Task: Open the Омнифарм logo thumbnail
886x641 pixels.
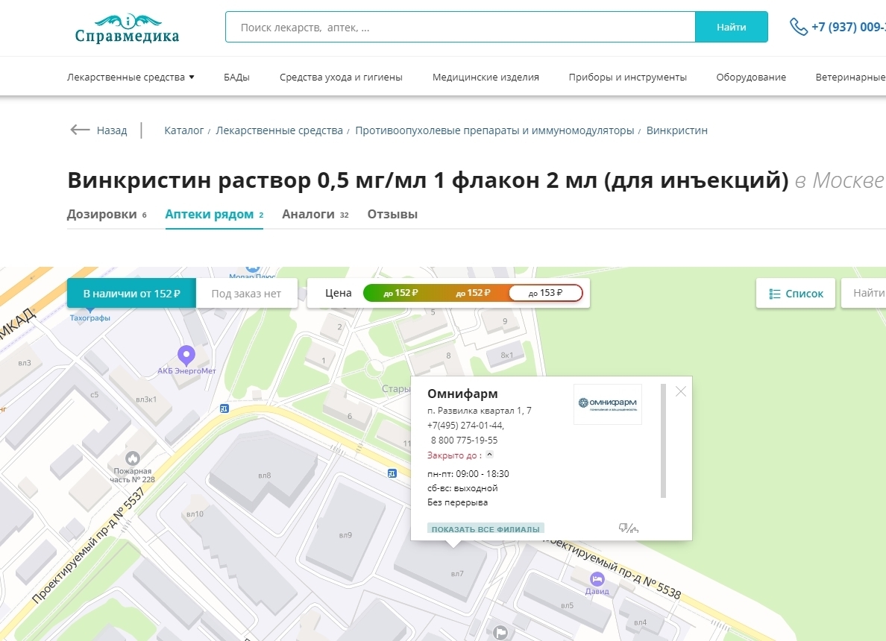Action: coord(607,404)
